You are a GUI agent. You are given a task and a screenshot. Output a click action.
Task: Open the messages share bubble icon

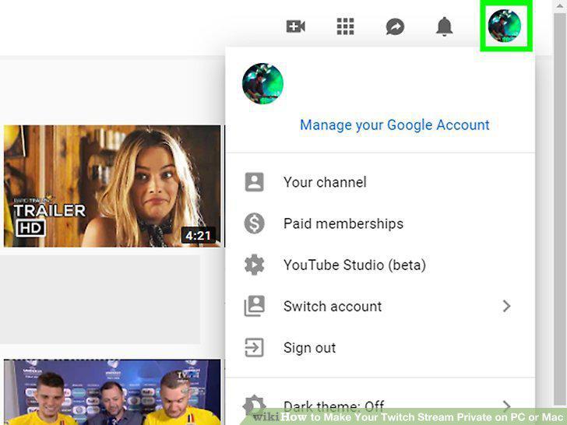(395, 26)
